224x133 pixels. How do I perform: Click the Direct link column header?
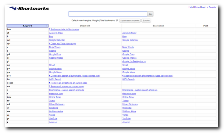[x=85, y=26]
